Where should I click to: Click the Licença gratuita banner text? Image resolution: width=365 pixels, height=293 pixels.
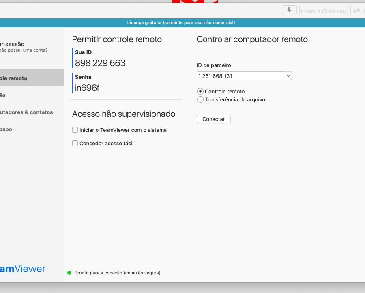coord(181,22)
